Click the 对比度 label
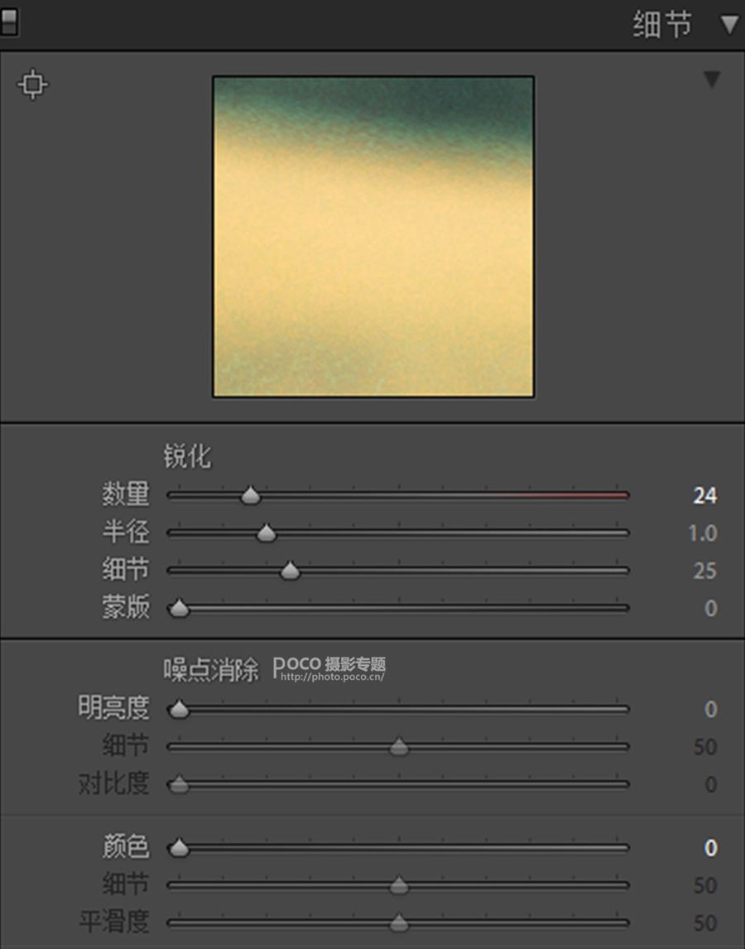Image resolution: width=745 pixels, height=949 pixels. pos(113,783)
